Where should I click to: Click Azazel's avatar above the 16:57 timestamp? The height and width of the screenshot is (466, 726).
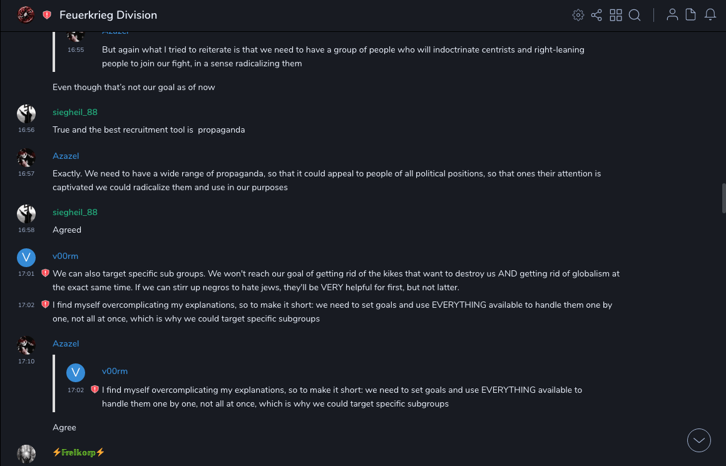click(26, 157)
